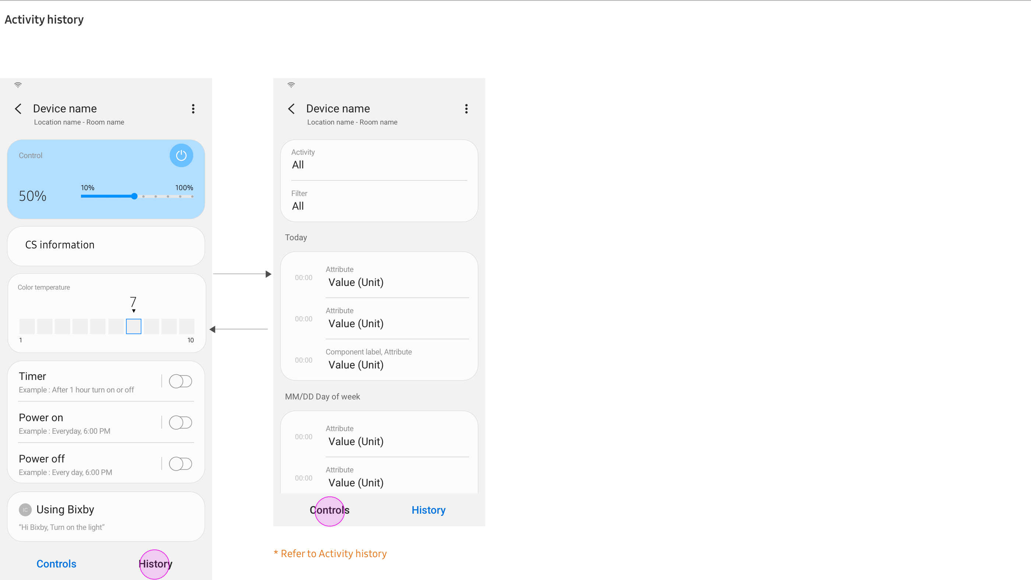Enable the Timer toggle
1031x580 pixels.
point(180,381)
